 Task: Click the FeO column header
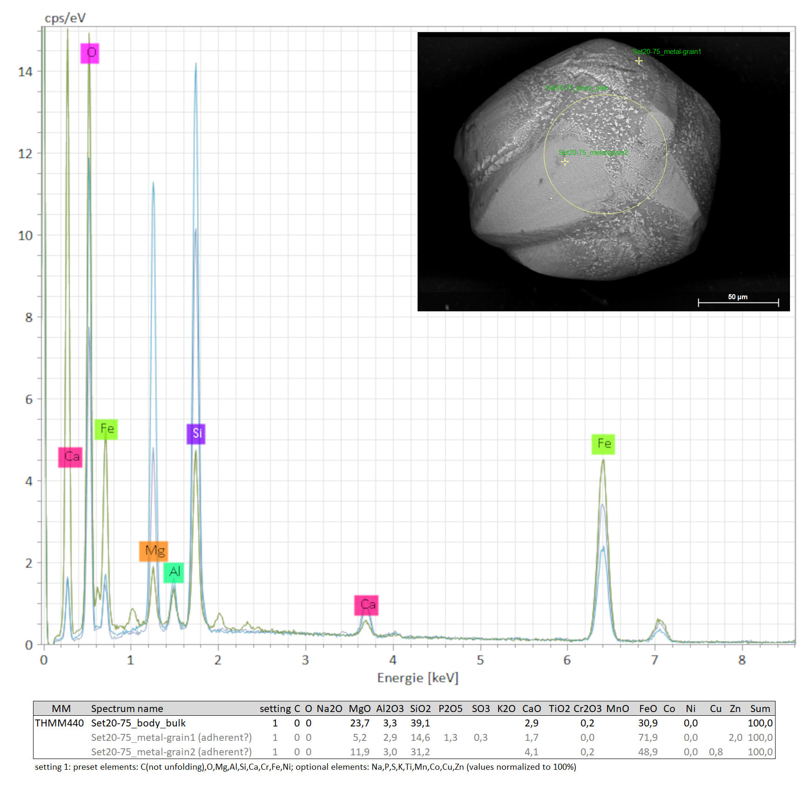[x=648, y=708]
